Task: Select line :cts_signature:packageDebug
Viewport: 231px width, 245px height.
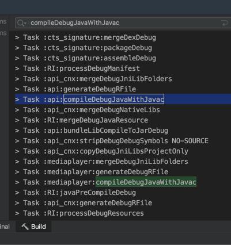Action: pyautogui.click(x=84, y=48)
